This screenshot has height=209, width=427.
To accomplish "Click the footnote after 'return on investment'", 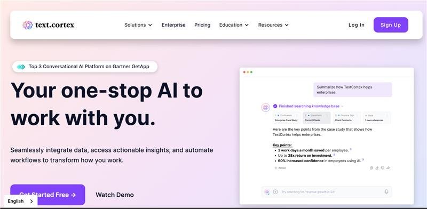I will point(334,155).
